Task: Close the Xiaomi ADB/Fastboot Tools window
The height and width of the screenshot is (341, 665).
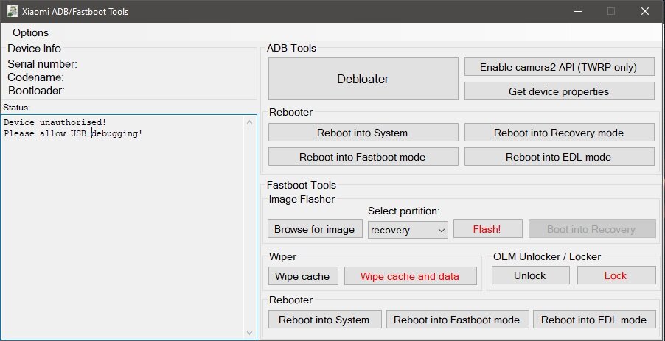Action: 644,12
